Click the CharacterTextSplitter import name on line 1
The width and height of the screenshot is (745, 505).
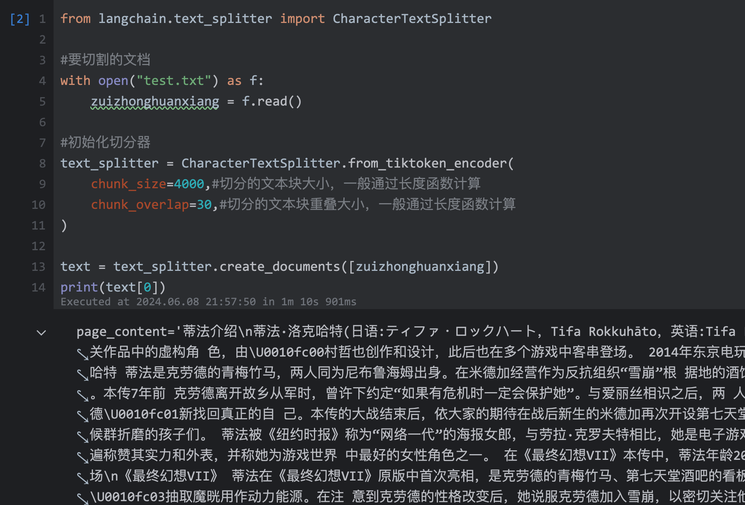412,19
